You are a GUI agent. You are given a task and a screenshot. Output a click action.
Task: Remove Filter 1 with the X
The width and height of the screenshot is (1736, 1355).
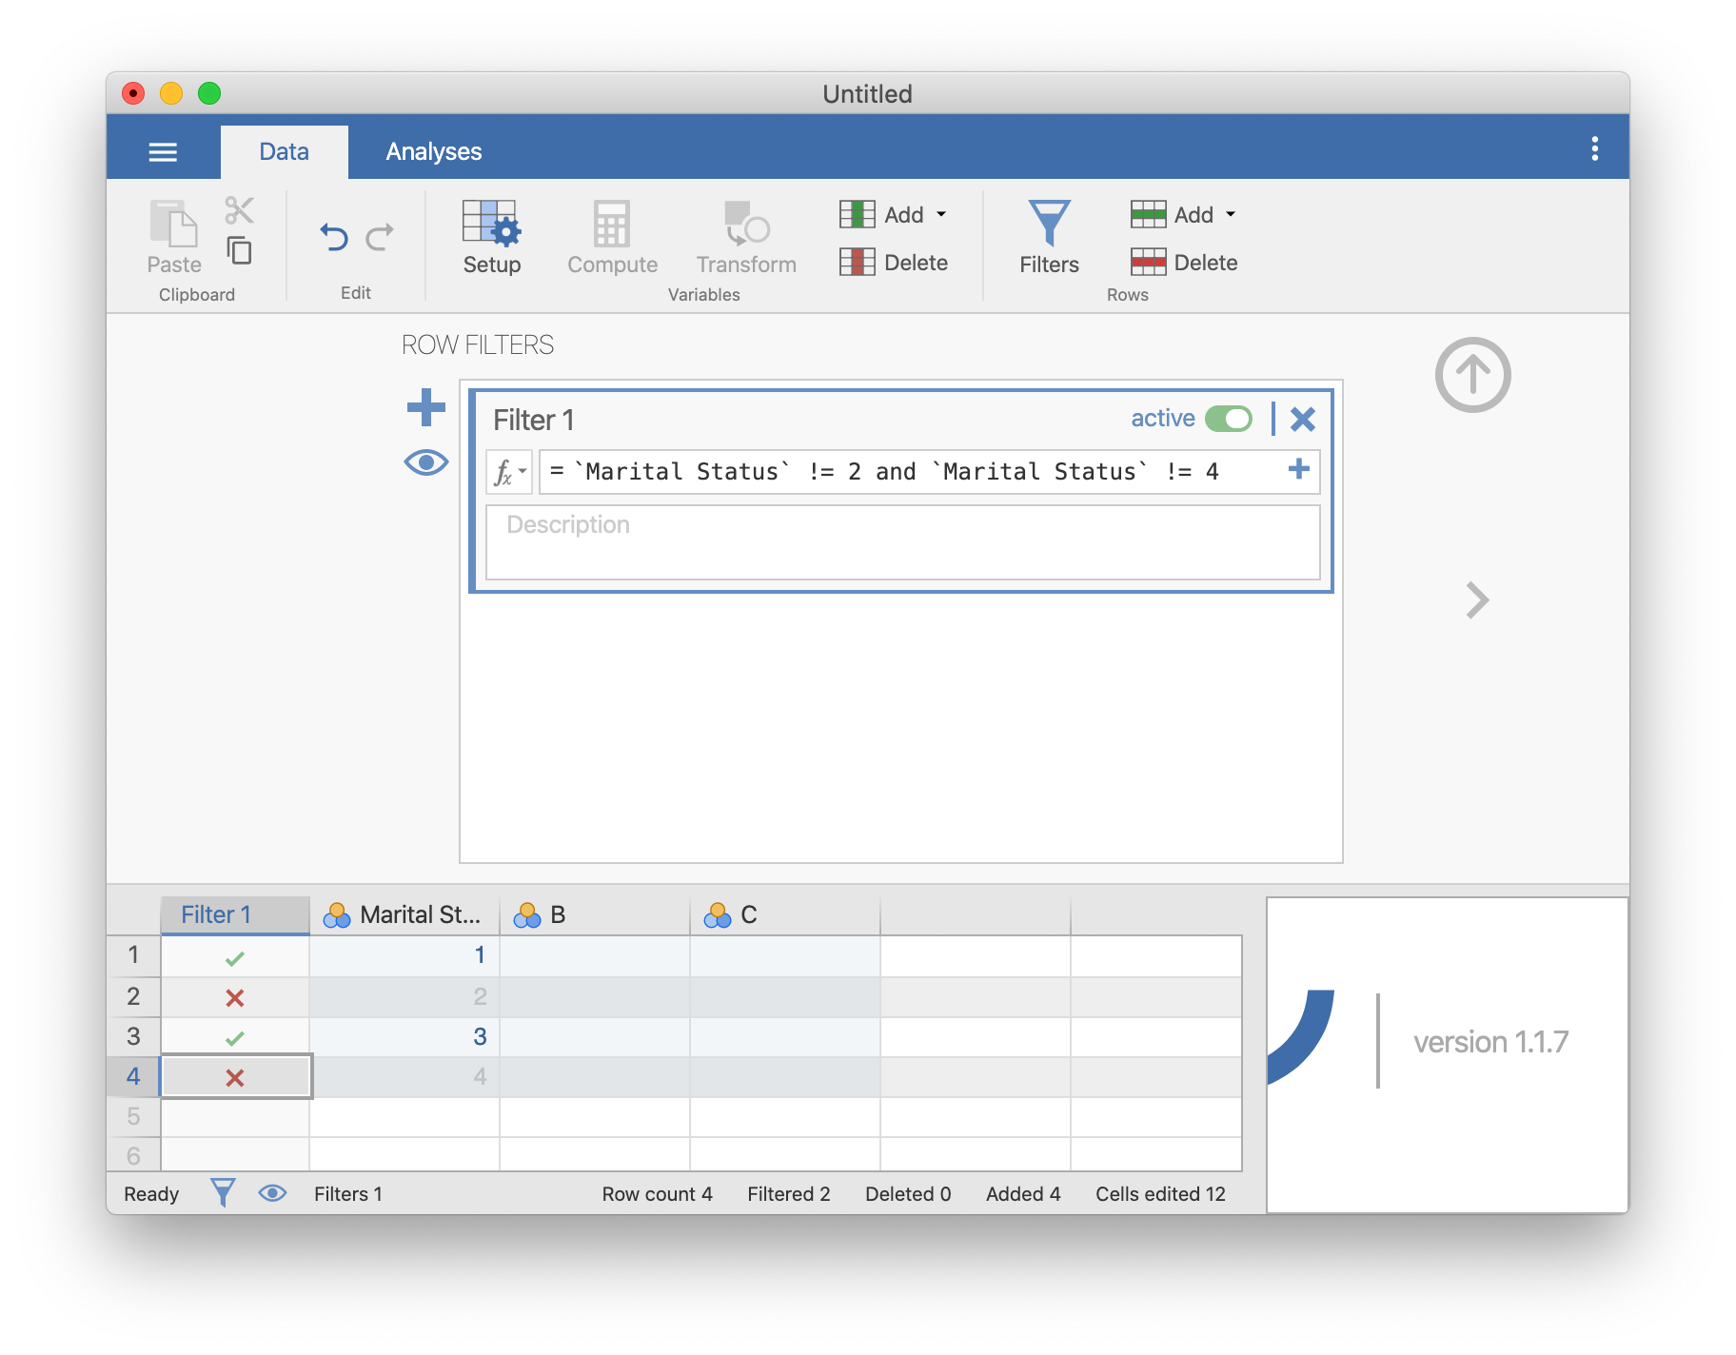(x=1302, y=420)
